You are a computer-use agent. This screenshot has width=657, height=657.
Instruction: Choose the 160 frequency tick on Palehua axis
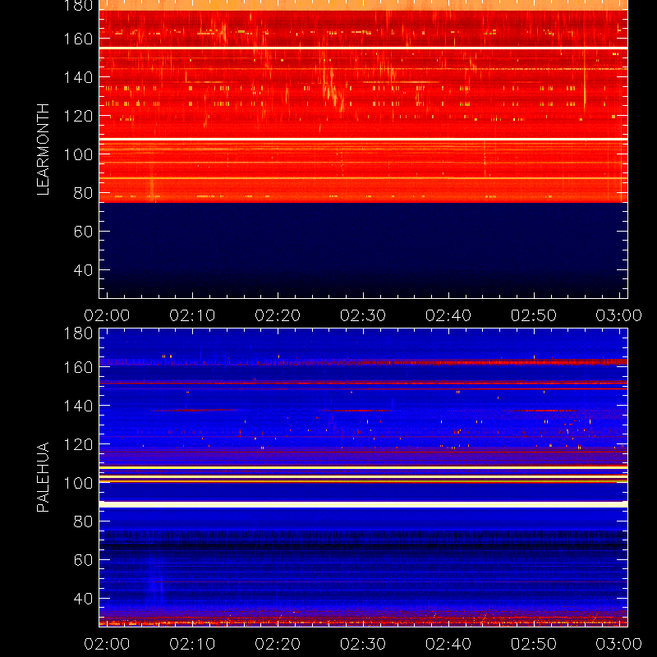78,367
